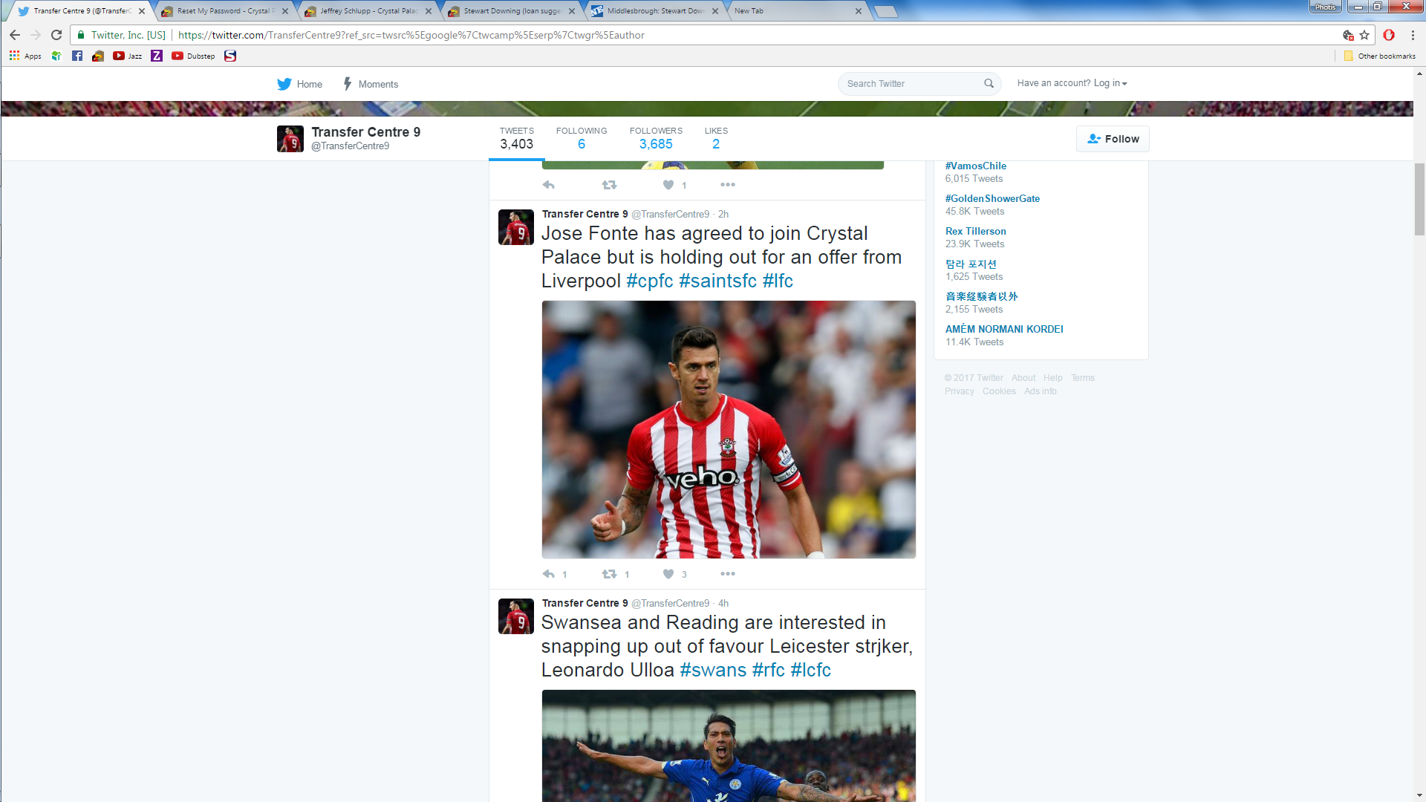This screenshot has width=1426, height=802.
Task: Click the #saintsfc hashtag
Action: [x=717, y=281]
